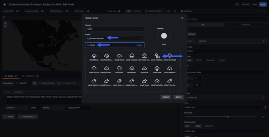Image resolution: width=269 pixels, height=137 pixels.
Task: Open the Folder dropdown showing img/icons/unicons
Action: (115, 38)
